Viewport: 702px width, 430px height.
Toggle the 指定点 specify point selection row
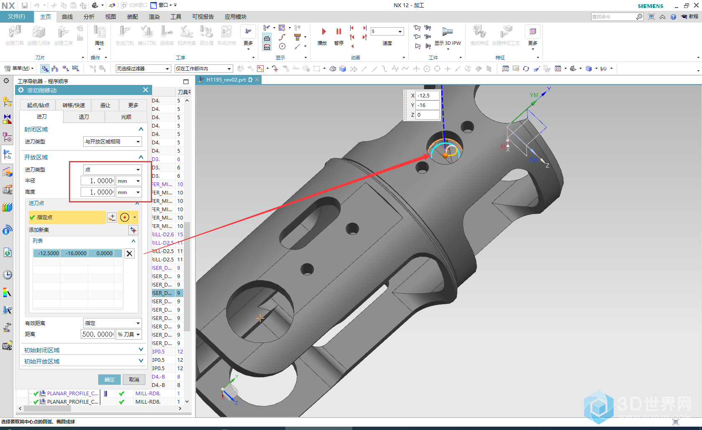(67, 218)
